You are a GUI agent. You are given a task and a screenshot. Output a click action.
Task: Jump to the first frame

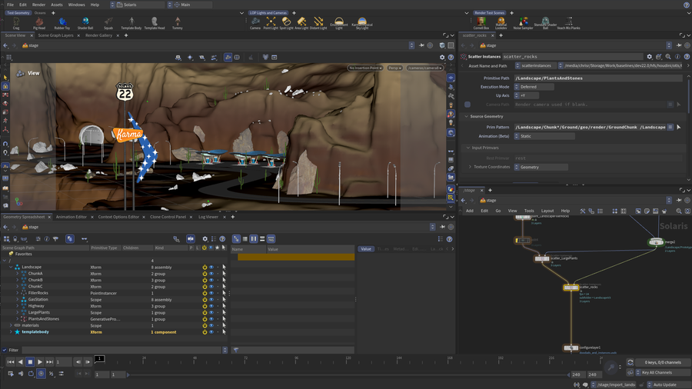[11, 362]
